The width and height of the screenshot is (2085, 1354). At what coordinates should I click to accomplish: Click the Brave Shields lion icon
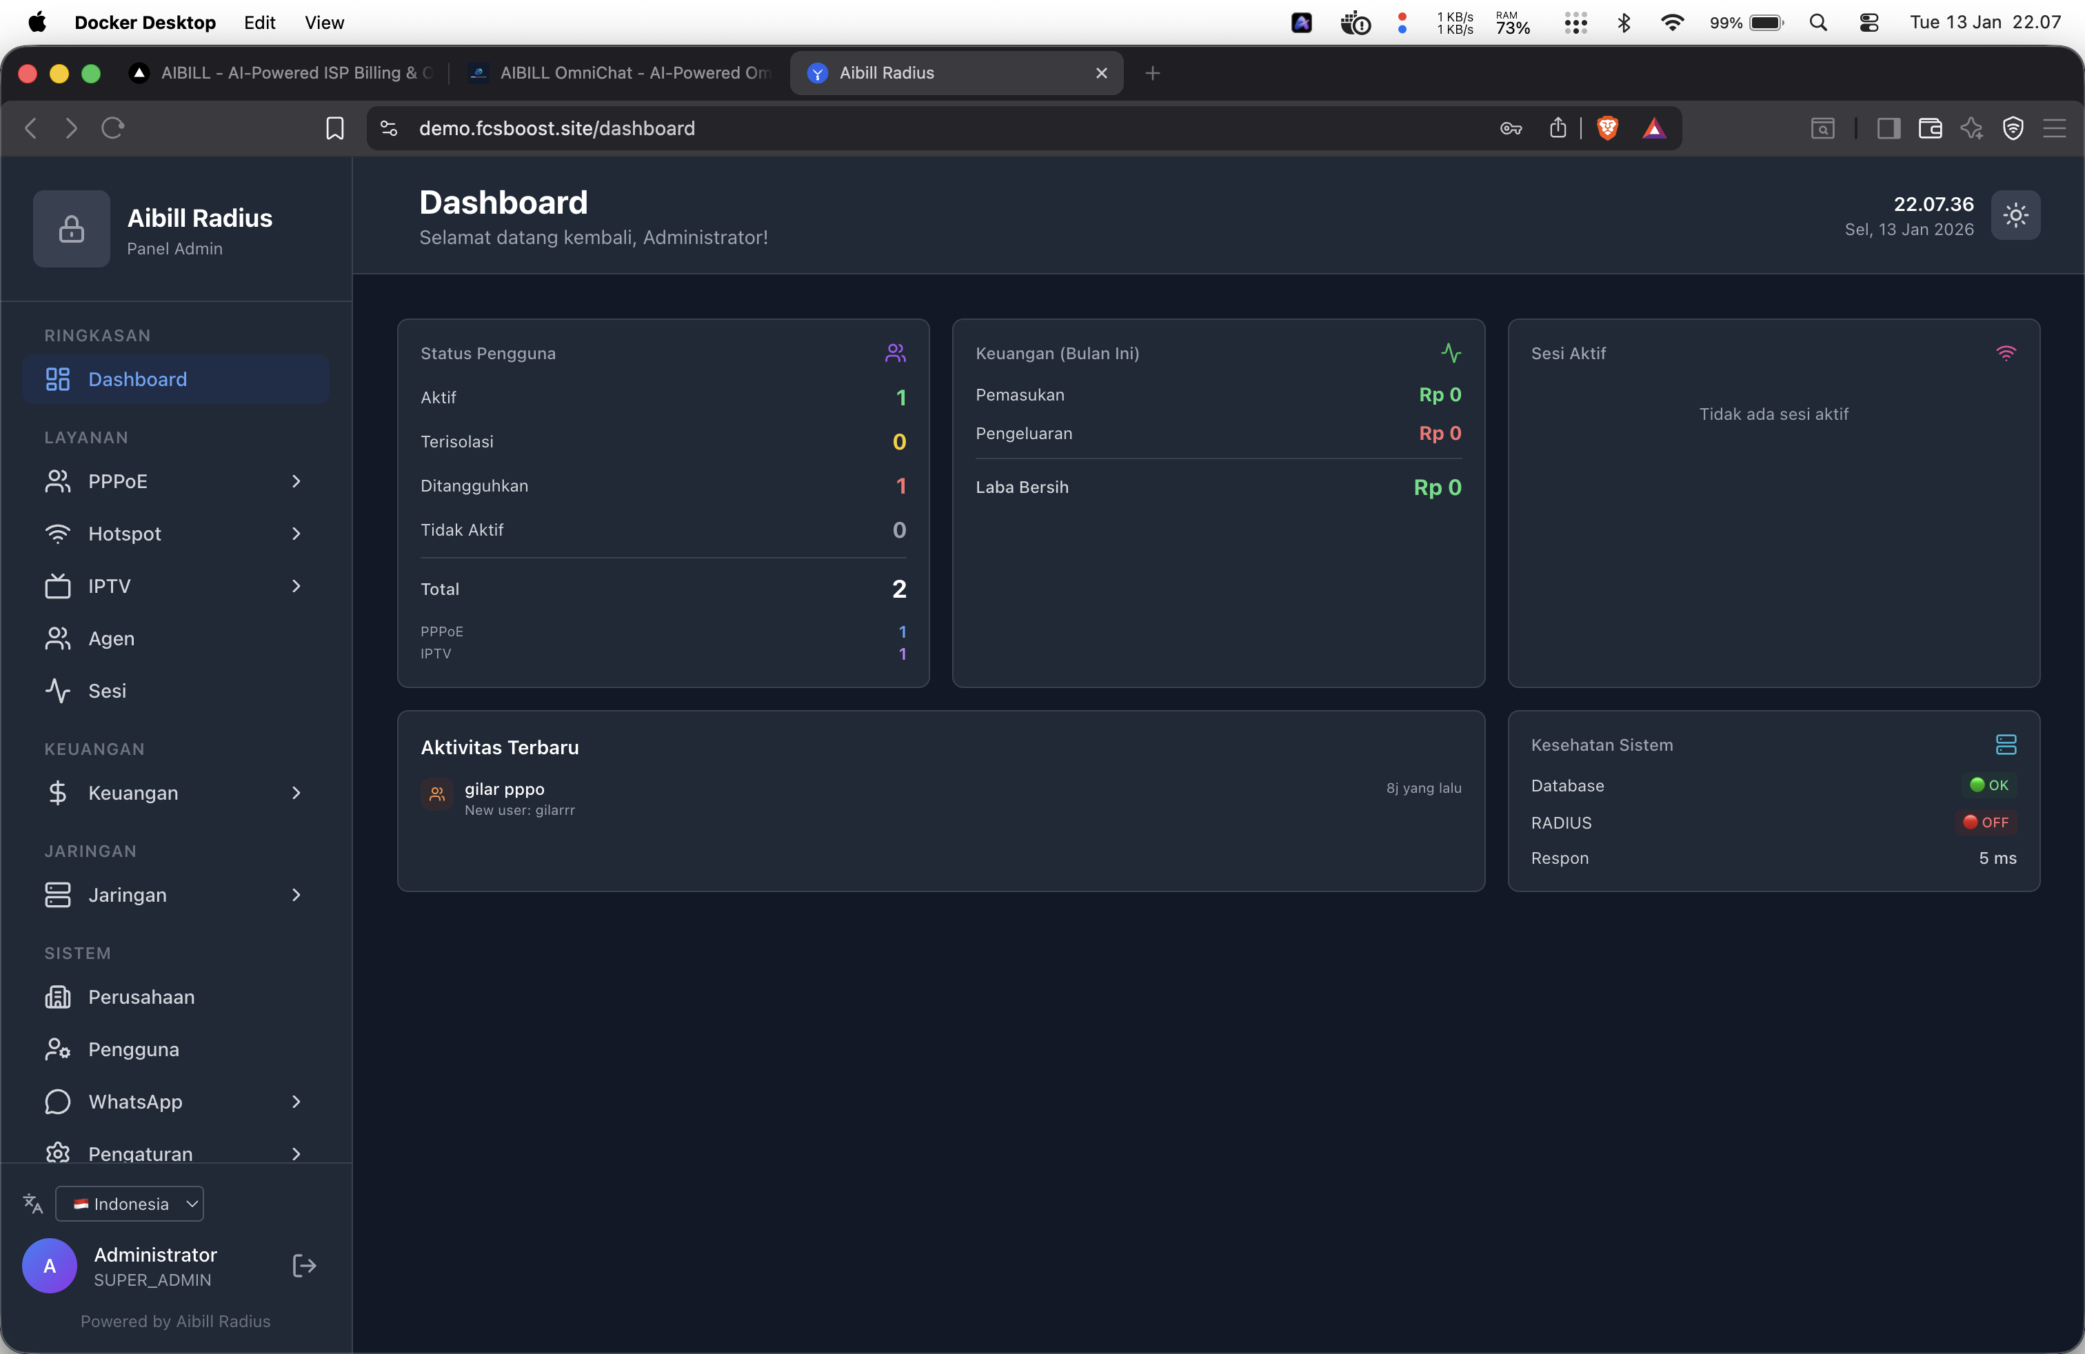tap(1608, 128)
